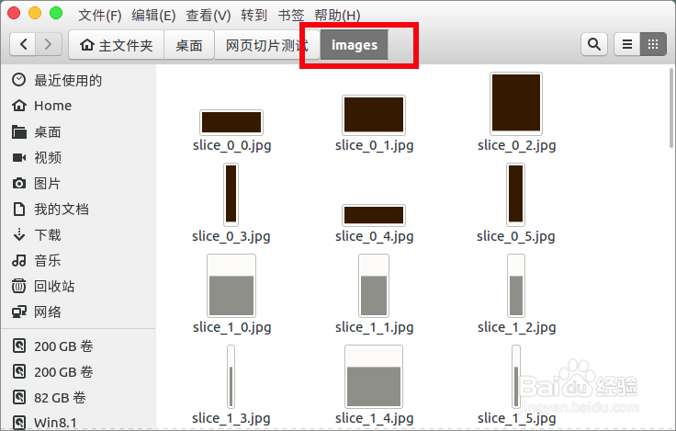The height and width of the screenshot is (431, 676).
Task: Click the home icon in the path bar
Action: click(87, 44)
